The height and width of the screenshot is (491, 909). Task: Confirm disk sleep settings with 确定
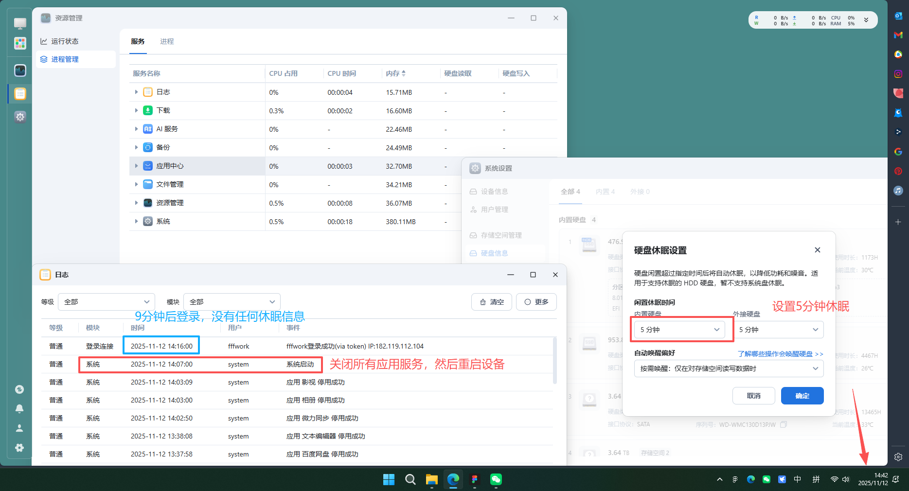(802, 396)
